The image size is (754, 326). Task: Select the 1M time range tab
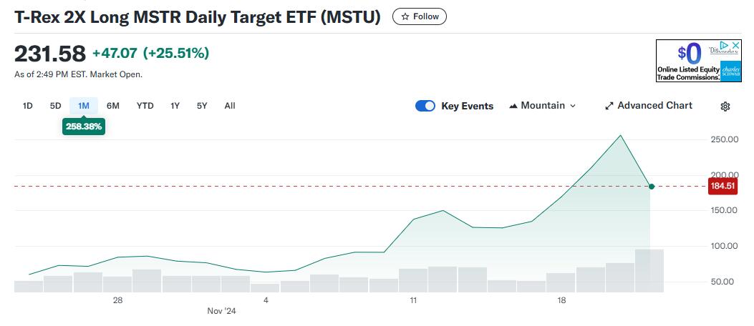click(x=84, y=106)
